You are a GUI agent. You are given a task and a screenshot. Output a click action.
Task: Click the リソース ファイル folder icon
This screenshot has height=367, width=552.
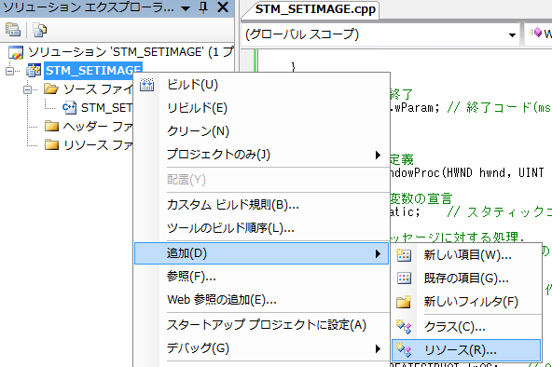click(51, 144)
